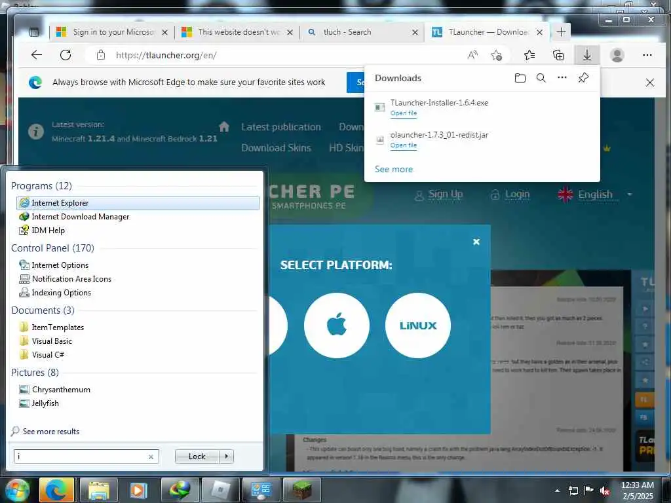Screen dimensions: 671x503
Task: Toggle Read aloud icon in address bar
Action: pyautogui.click(x=472, y=55)
